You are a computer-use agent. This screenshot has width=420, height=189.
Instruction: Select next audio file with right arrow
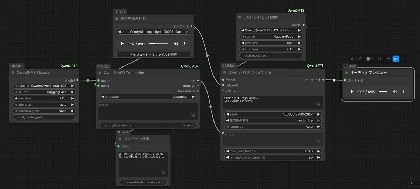187,32
